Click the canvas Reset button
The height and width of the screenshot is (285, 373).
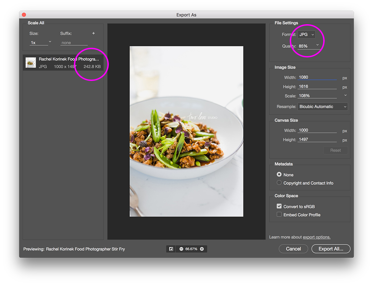pyautogui.click(x=335, y=150)
